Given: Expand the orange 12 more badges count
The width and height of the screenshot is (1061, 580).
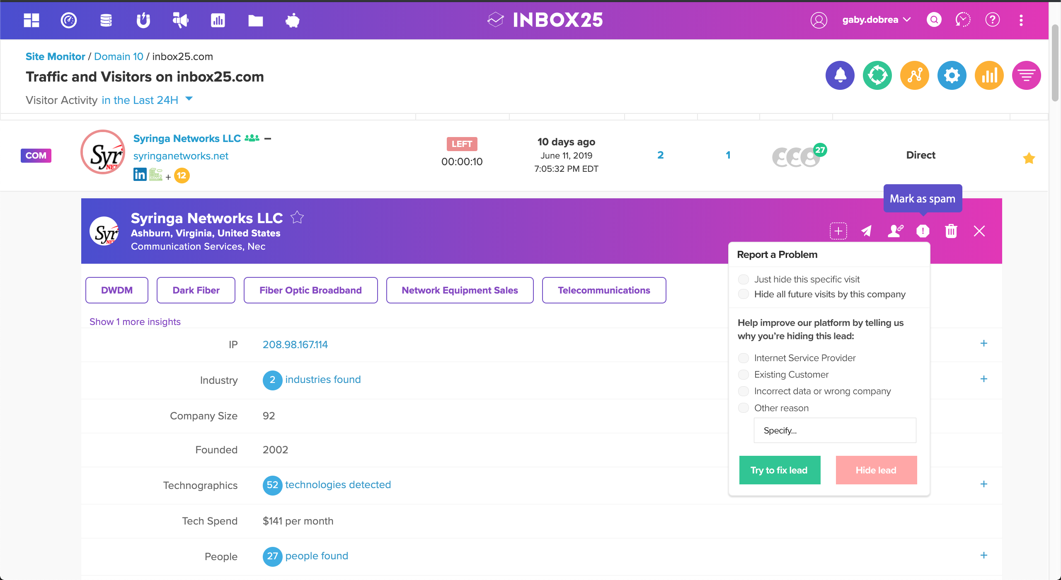Looking at the screenshot, I should (x=182, y=176).
